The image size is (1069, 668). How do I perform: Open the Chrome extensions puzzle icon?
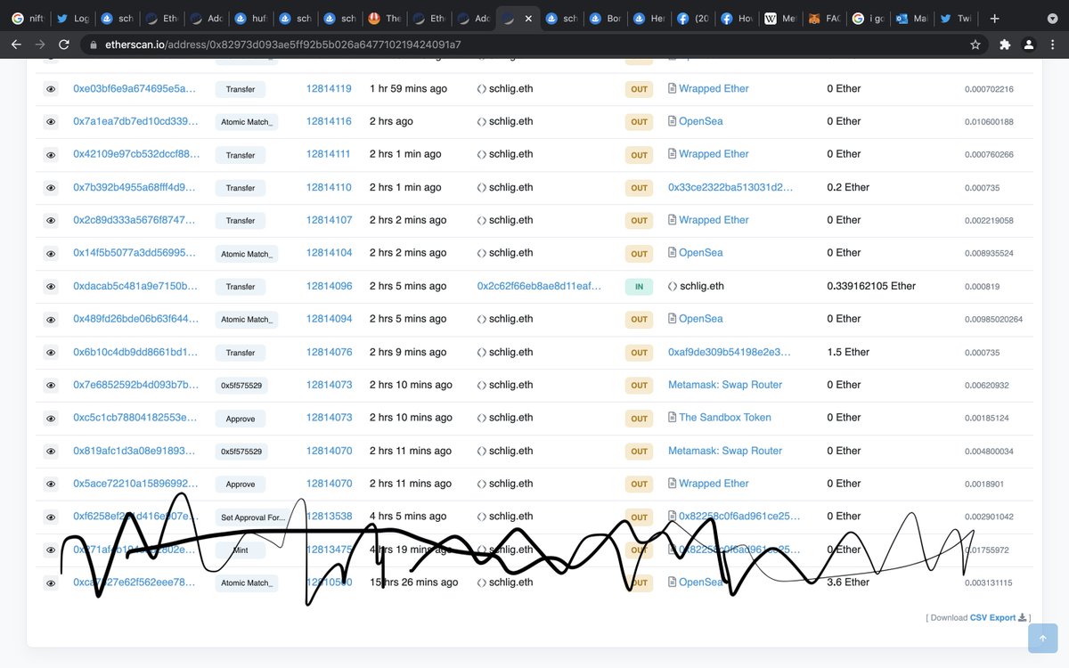[1005, 45]
